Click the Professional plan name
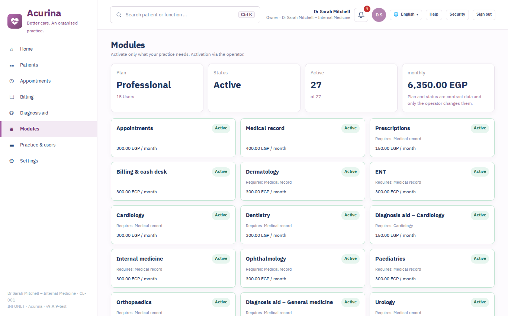Image resolution: width=508 pixels, height=316 pixels. [x=144, y=85]
